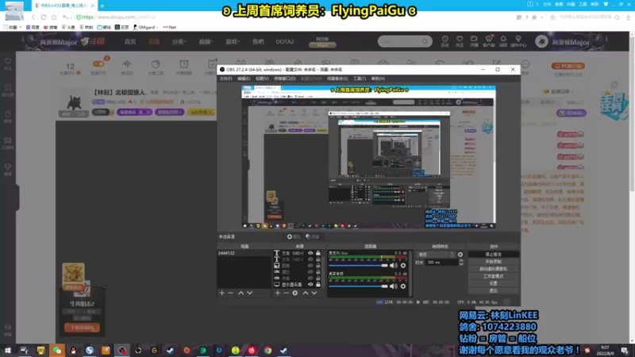The height and width of the screenshot is (357, 635).
Task: Remove selected scene with minus icon
Action: [x=230, y=293]
